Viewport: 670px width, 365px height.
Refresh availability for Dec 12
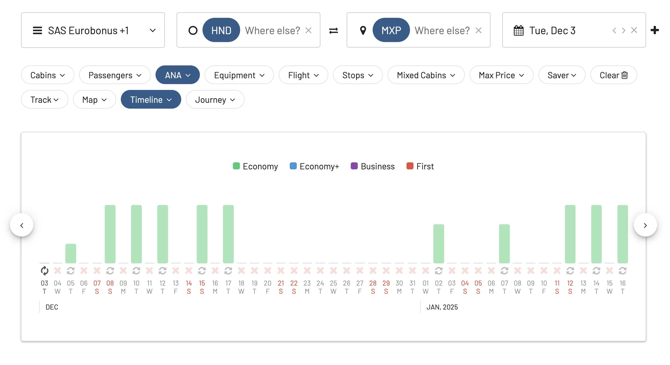coord(163,271)
